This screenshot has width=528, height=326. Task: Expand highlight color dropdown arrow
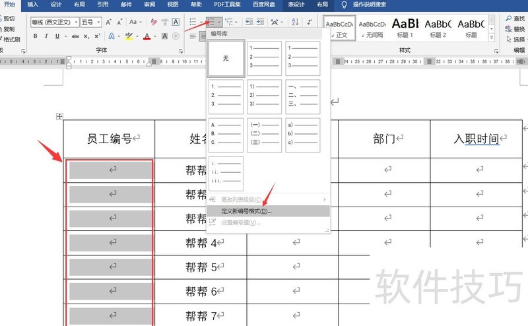[137, 36]
